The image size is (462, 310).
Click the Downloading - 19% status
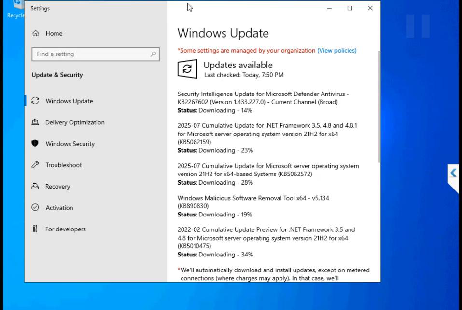(225, 215)
